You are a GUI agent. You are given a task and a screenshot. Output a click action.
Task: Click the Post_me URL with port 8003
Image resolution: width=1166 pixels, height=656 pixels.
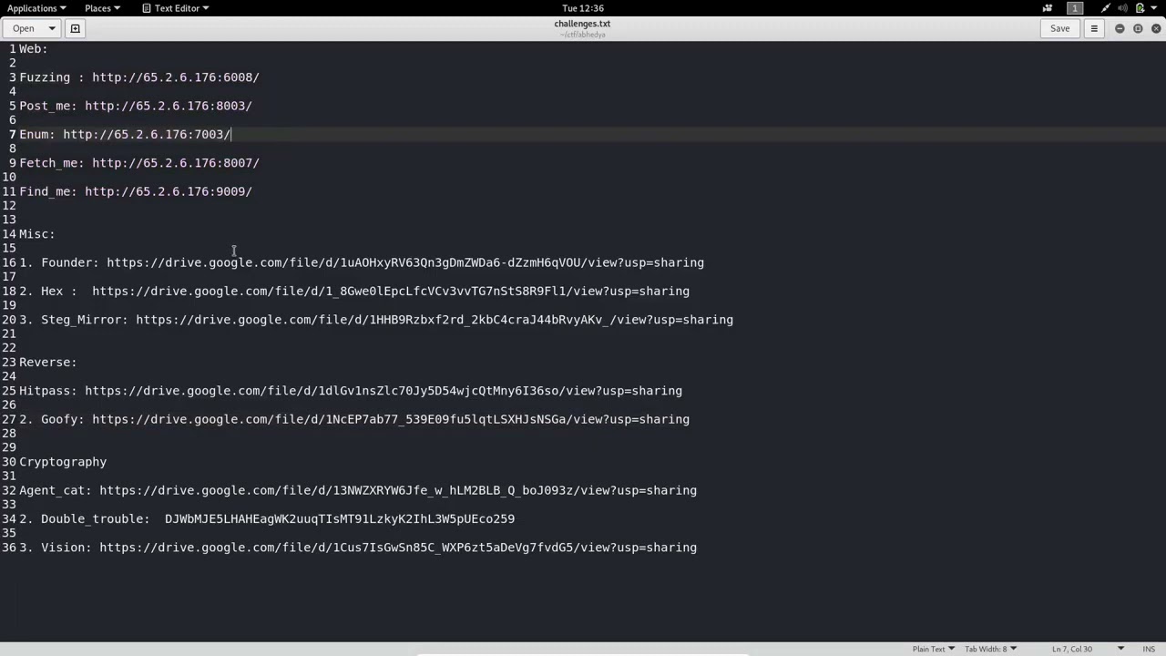[x=169, y=106]
